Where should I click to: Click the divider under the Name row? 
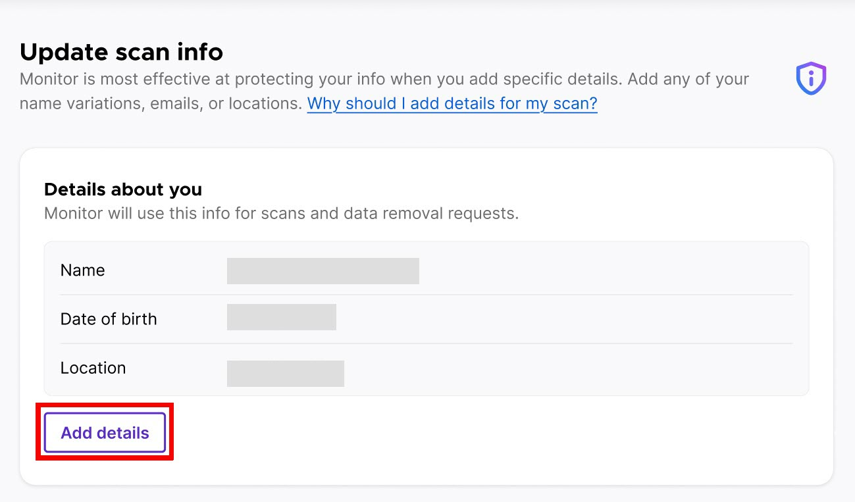(426, 293)
